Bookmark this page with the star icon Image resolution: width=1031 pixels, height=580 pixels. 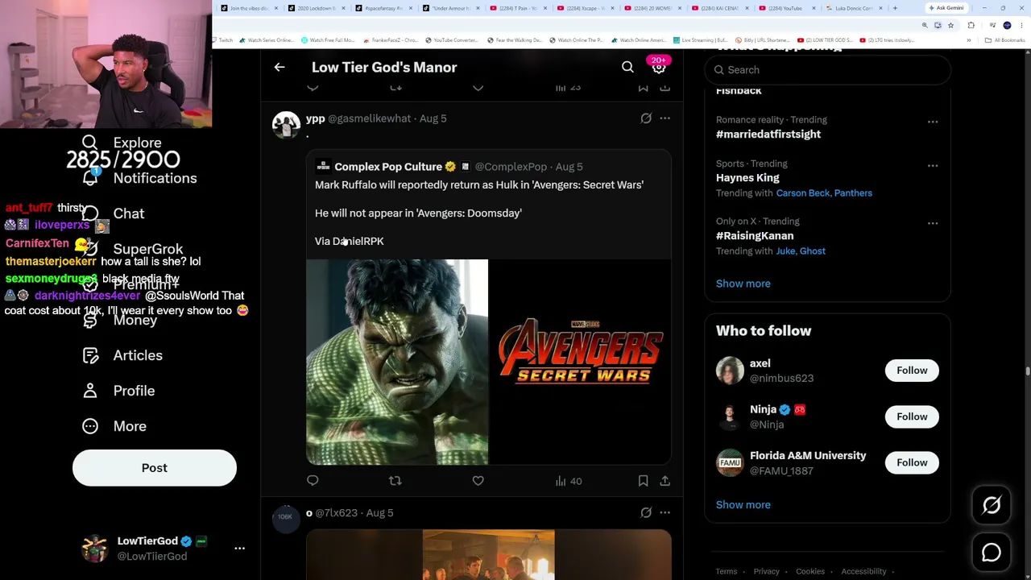pos(950,25)
